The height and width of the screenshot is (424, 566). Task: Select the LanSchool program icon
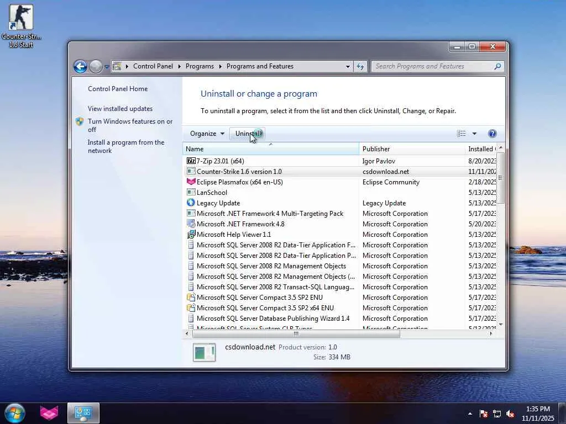pyautogui.click(x=191, y=192)
